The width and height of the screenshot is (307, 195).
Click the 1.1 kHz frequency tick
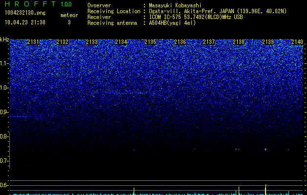coord(4,64)
